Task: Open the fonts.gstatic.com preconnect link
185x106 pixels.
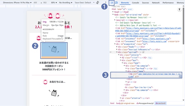Action: tap(154, 41)
